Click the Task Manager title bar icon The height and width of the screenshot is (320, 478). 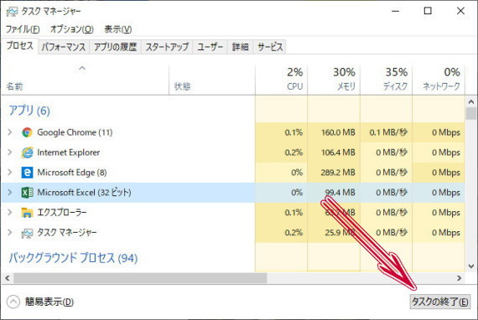pyautogui.click(x=13, y=12)
